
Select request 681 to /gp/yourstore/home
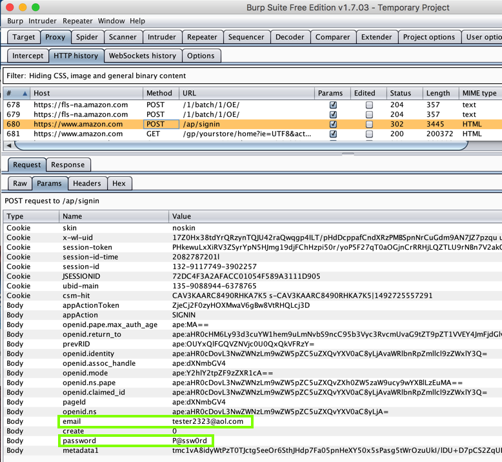pos(245,134)
